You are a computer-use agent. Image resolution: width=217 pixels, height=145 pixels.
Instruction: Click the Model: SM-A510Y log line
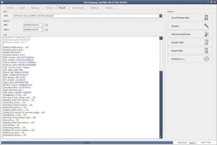click(x=12, y=52)
